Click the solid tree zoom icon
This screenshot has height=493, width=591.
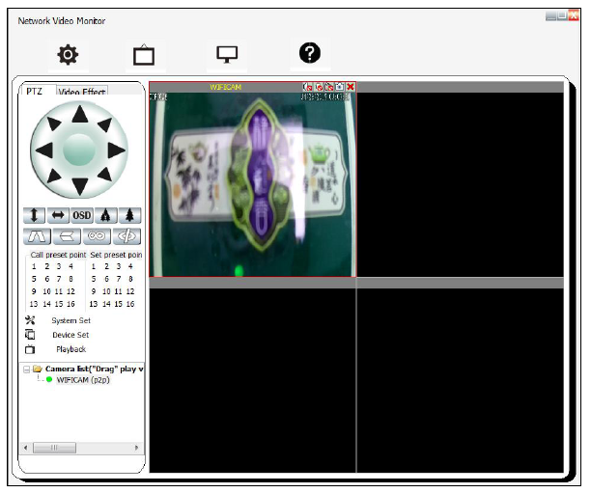(130, 215)
